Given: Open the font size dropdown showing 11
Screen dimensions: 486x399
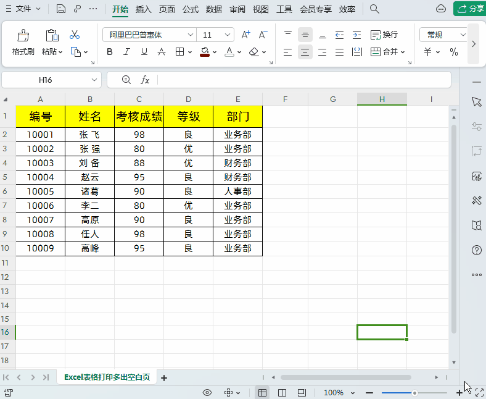Looking at the screenshot, I should coord(228,35).
